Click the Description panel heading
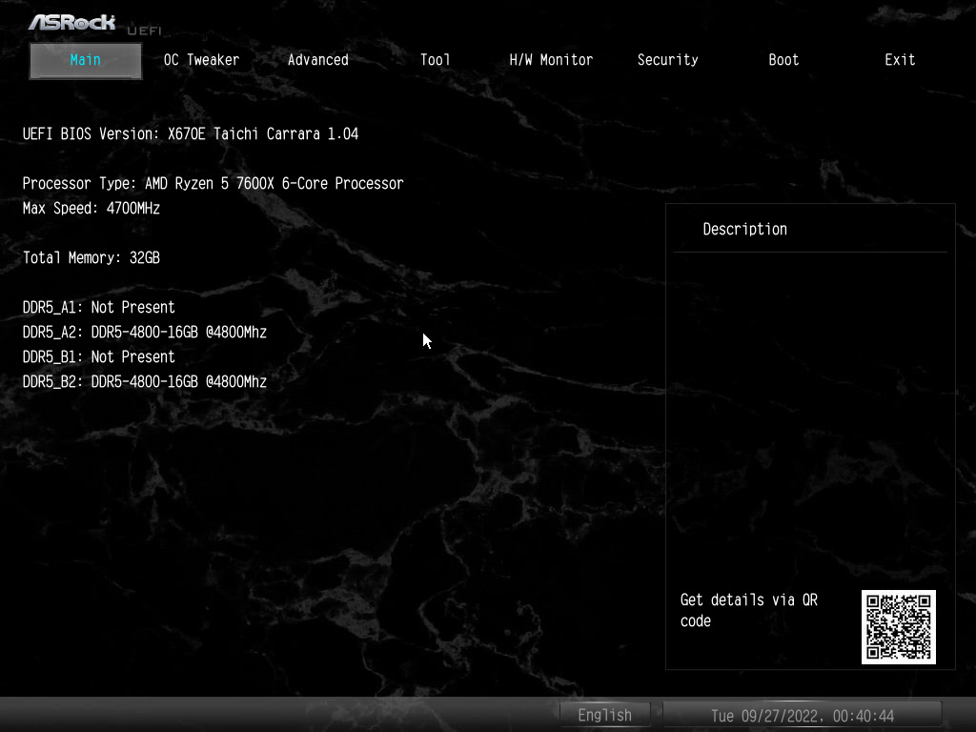Viewport: 976px width, 732px height. pyautogui.click(x=745, y=229)
